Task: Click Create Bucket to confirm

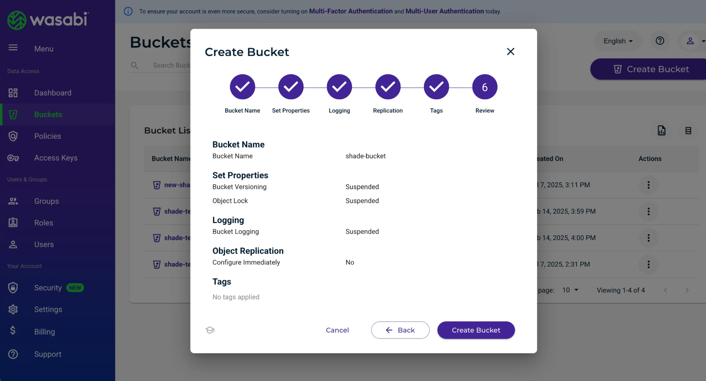Action: point(476,330)
